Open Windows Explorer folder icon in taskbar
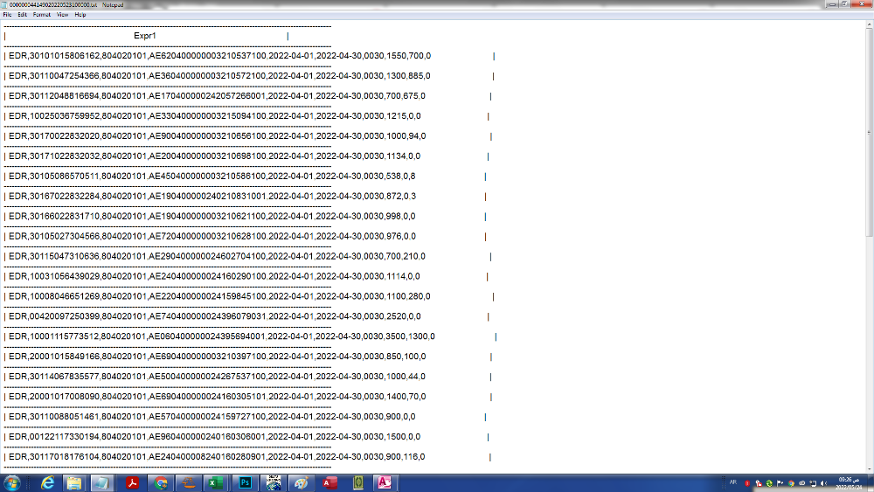This screenshot has width=874, height=492. (74, 482)
